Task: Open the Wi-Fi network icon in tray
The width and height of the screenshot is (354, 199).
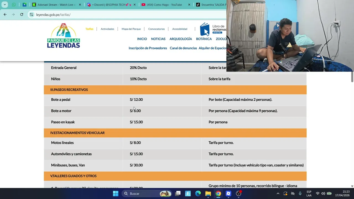Action: 317,193
